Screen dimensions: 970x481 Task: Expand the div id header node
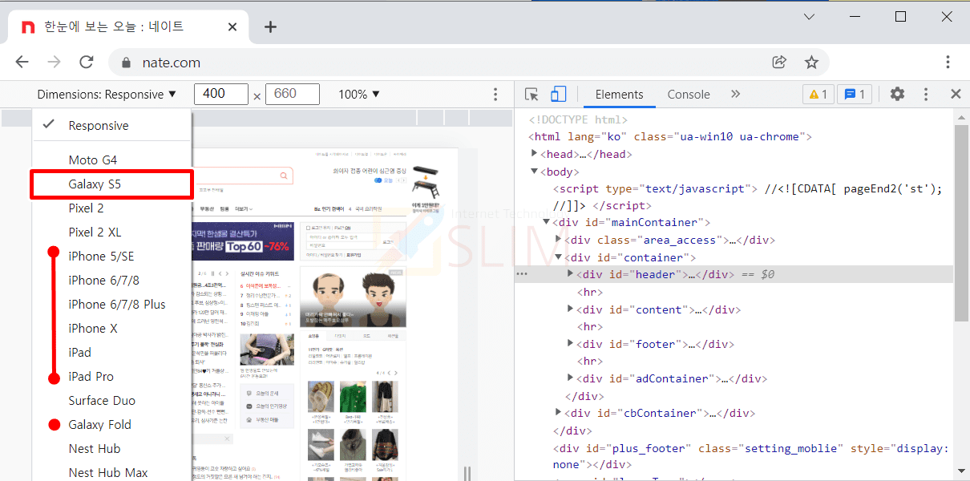click(x=570, y=274)
